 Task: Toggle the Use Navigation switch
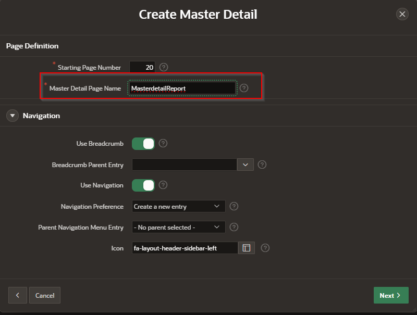[x=143, y=185]
